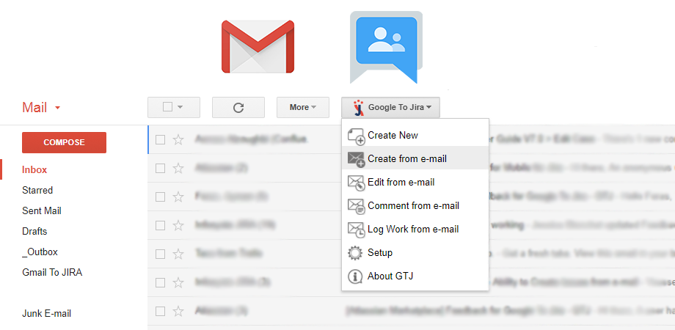The width and height of the screenshot is (675, 330).
Task: Click the Comment from e-mail icon
Action: coord(356,206)
